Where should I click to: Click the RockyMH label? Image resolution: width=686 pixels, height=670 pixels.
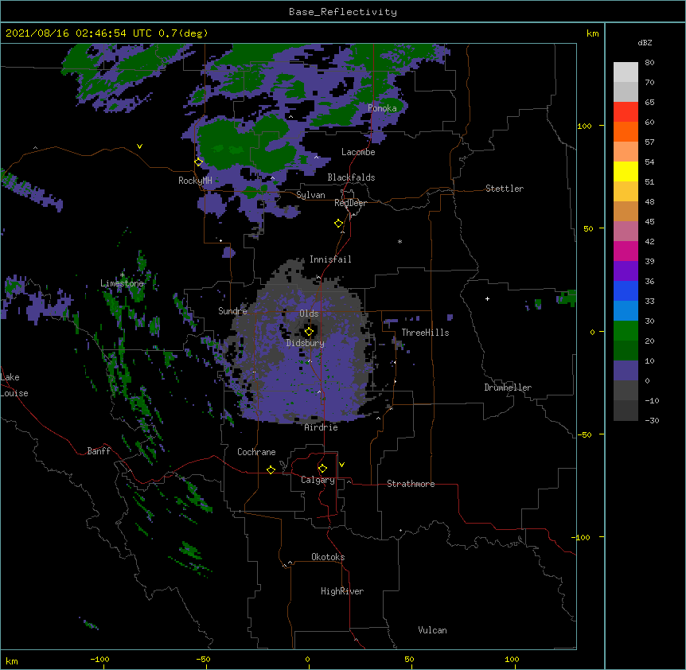click(x=195, y=181)
